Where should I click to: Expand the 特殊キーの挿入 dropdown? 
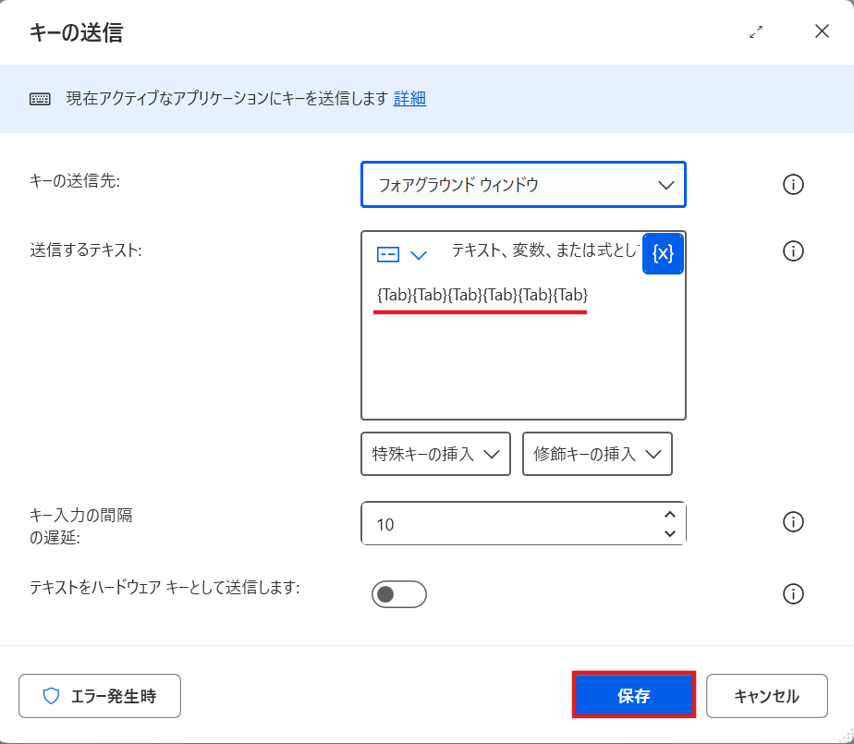click(x=435, y=454)
